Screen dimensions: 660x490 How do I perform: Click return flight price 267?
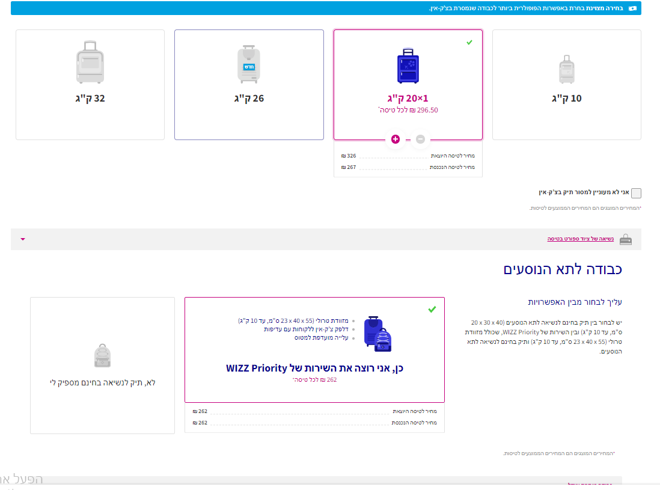tap(349, 167)
